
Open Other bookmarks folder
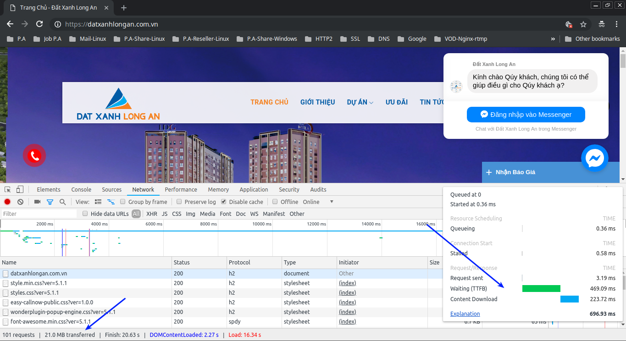[592, 39]
